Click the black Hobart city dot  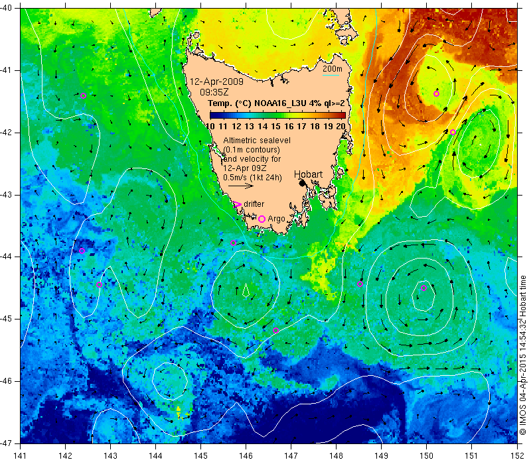pos(302,183)
